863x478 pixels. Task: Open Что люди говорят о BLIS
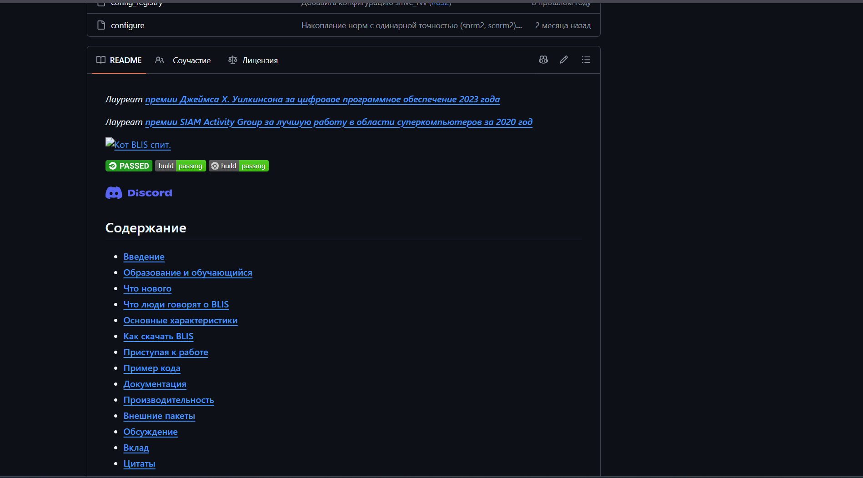pyautogui.click(x=176, y=304)
